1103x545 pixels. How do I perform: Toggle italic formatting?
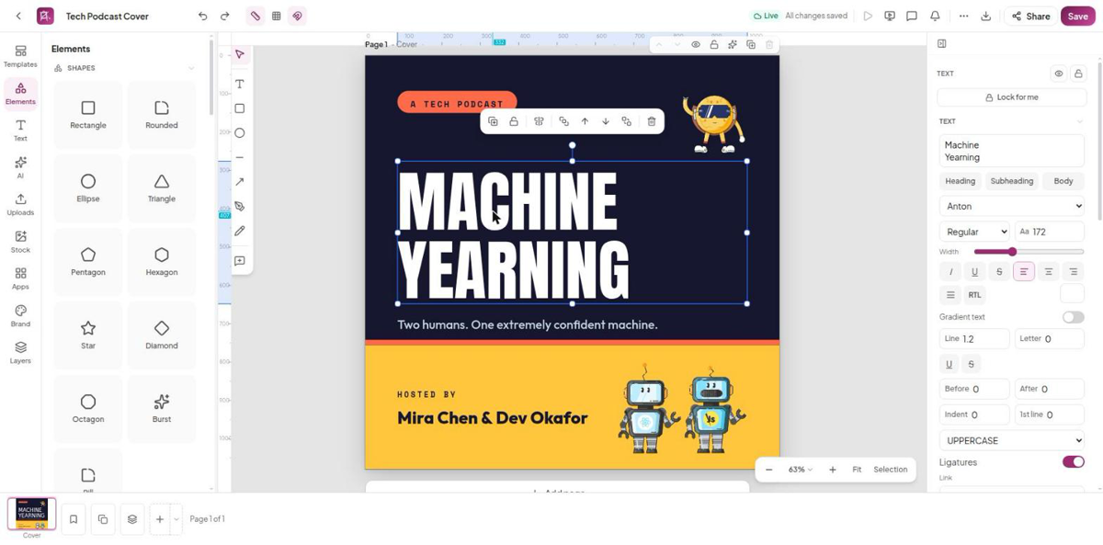pyautogui.click(x=950, y=272)
